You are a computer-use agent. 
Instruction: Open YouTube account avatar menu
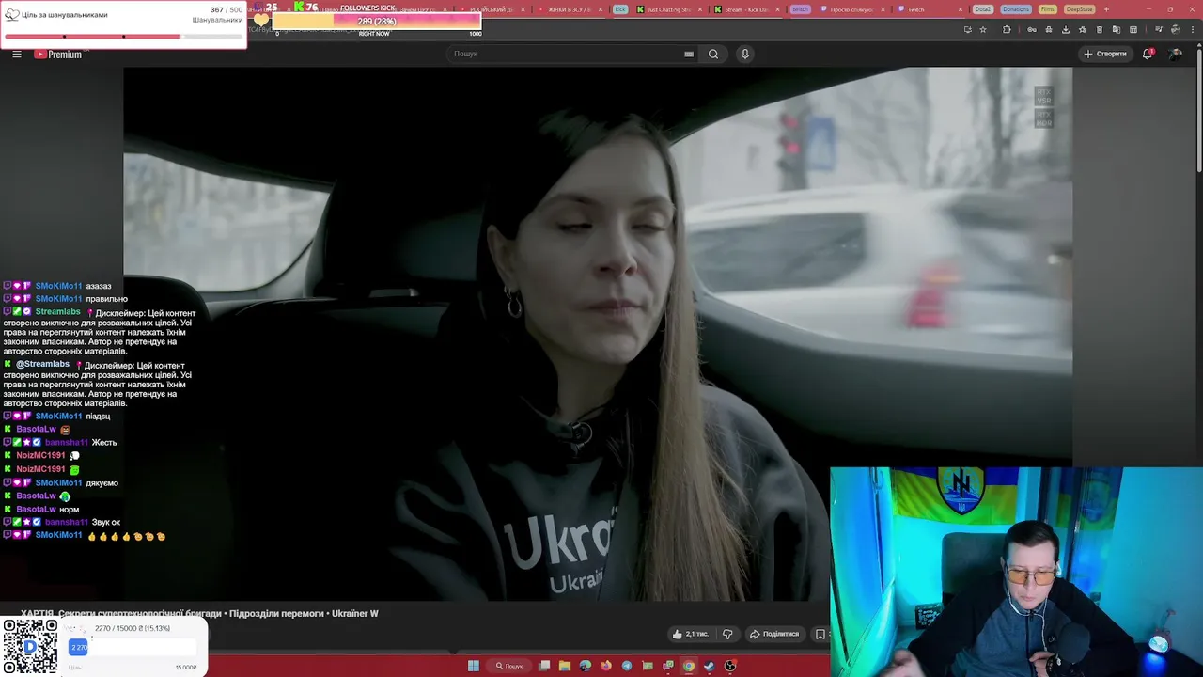1176,54
